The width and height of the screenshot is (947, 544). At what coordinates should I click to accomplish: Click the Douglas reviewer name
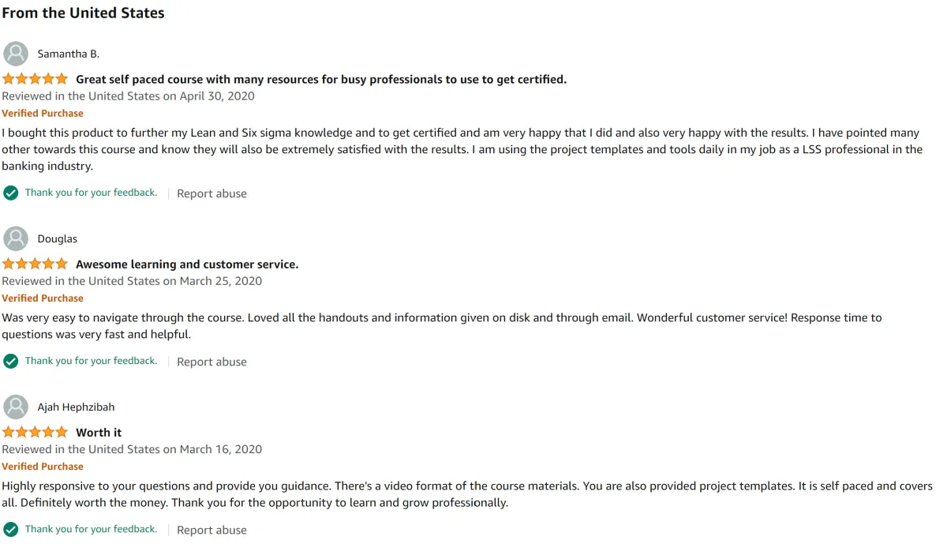click(58, 238)
